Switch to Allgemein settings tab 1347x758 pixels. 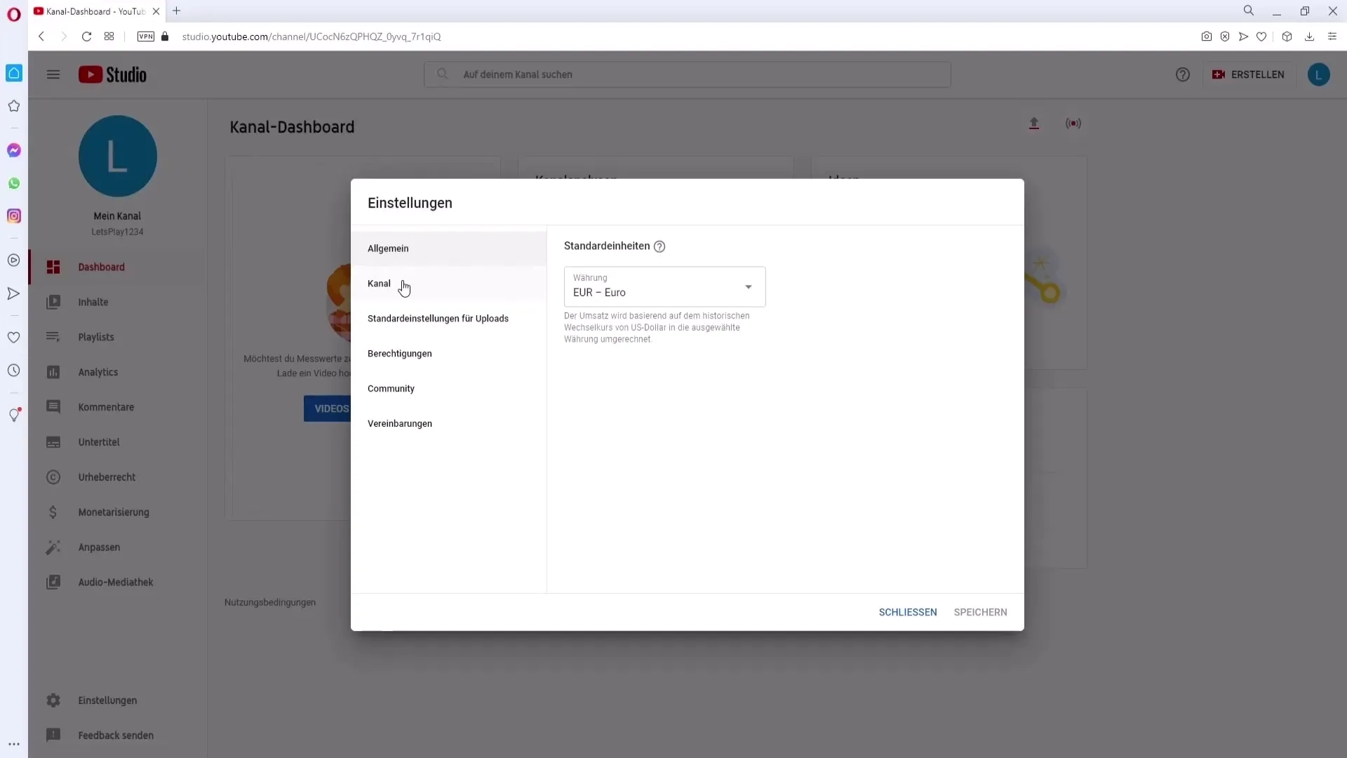coord(388,248)
